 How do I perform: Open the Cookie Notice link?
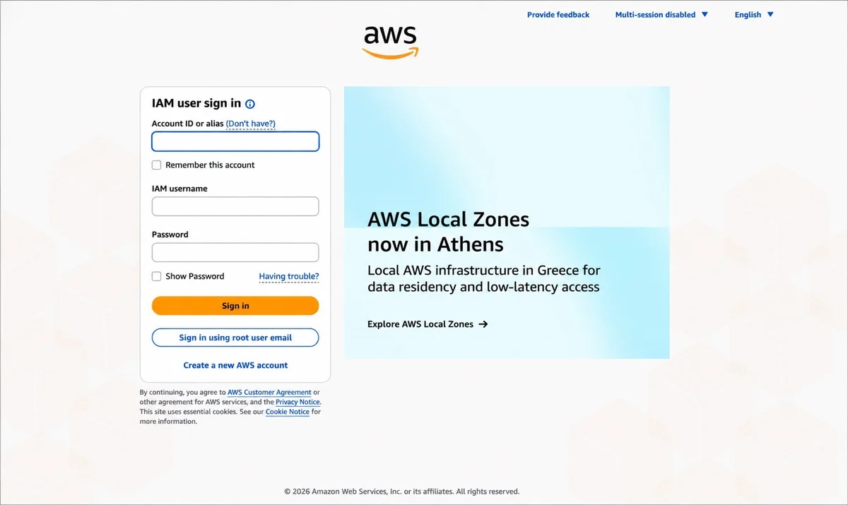click(x=288, y=412)
